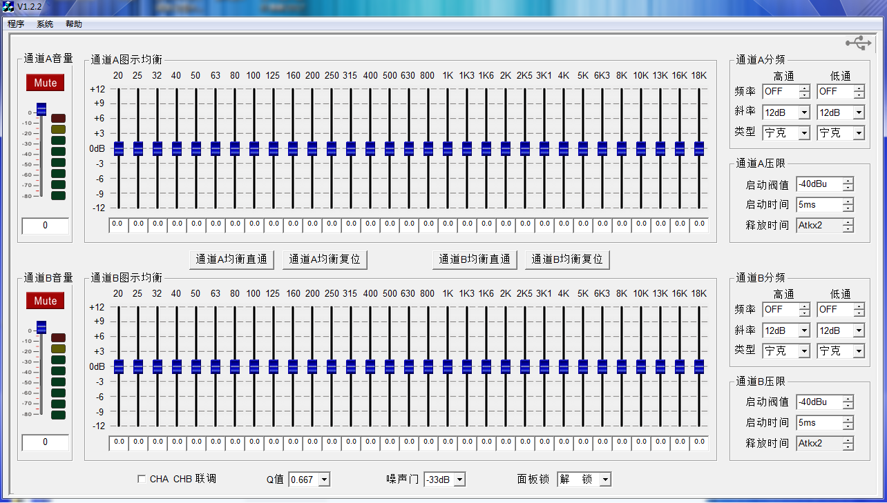
Task: Click channel B 启动时间 stepper arrows
Action: pos(848,423)
